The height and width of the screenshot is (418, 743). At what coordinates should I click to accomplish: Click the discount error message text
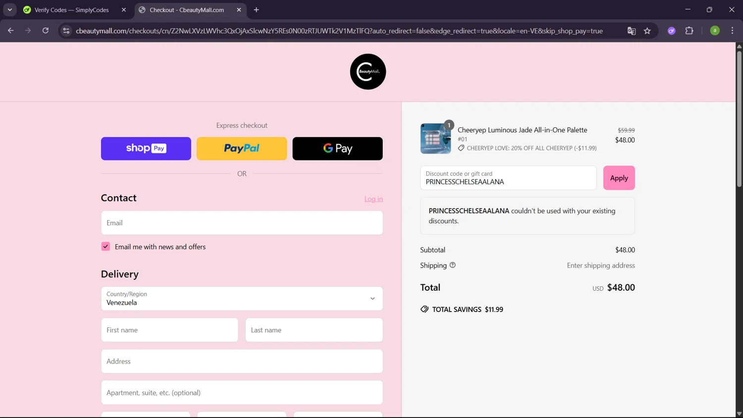pos(522,216)
